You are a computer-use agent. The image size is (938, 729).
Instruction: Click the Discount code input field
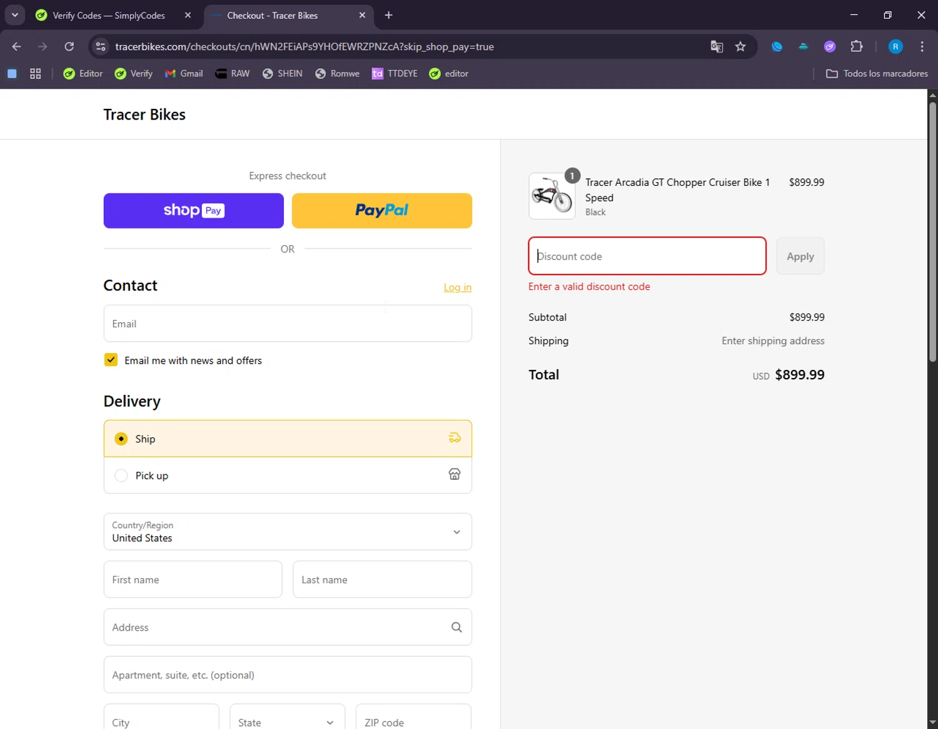tap(647, 256)
